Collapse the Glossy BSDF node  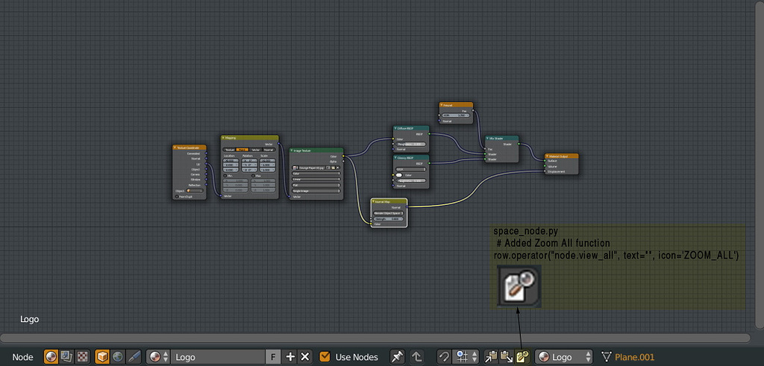point(395,158)
